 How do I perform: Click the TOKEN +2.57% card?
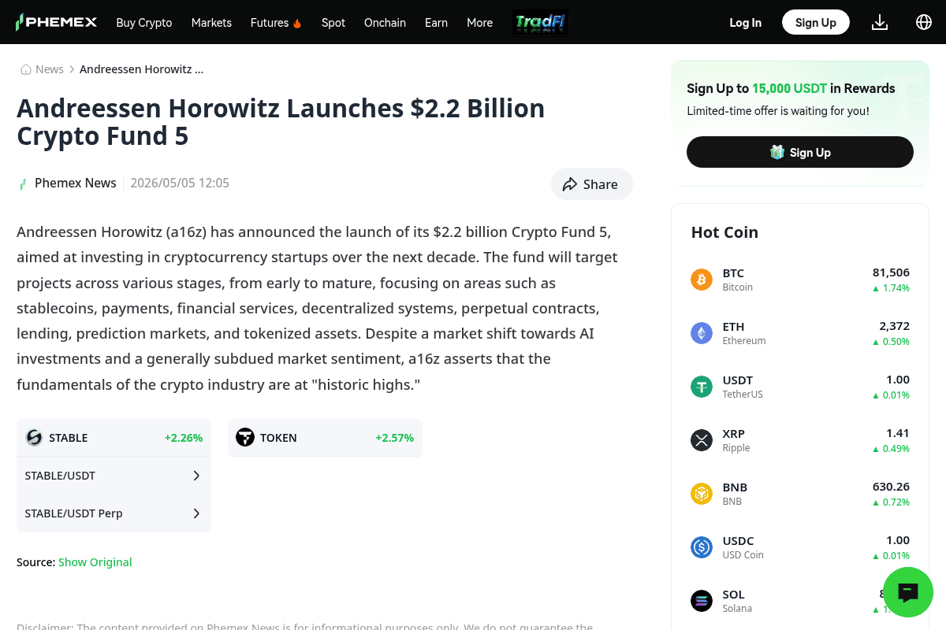coord(325,438)
